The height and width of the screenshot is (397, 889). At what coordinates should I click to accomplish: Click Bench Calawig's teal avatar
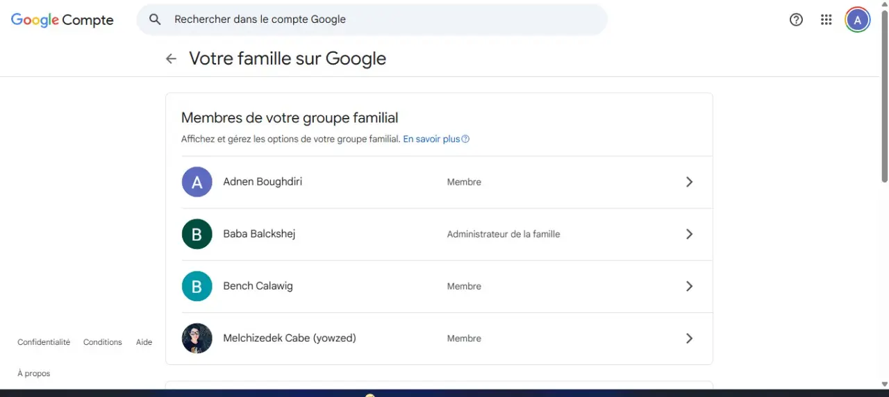[x=197, y=286]
